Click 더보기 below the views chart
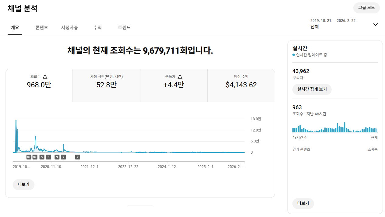 pyautogui.click(x=23, y=185)
